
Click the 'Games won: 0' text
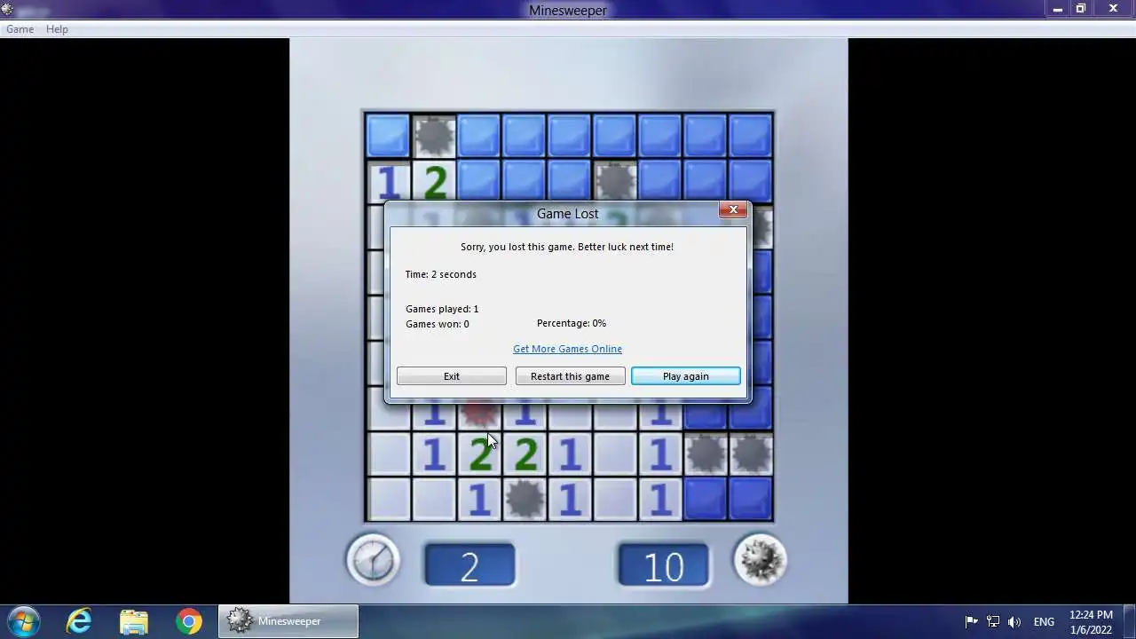(x=438, y=324)
